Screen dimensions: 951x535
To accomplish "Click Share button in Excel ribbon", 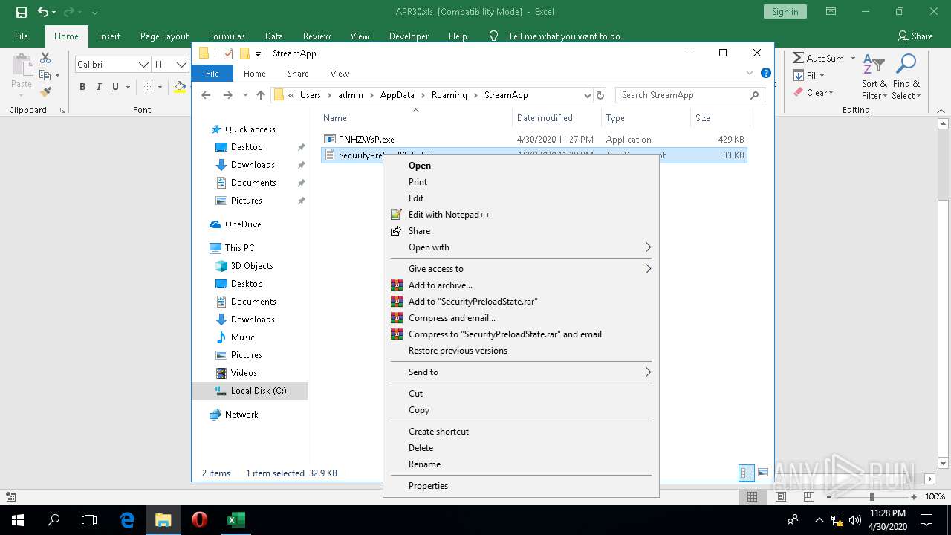I will point(915,36).
